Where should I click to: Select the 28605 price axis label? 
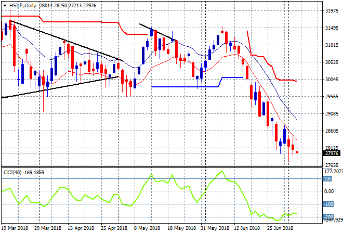coord(332,131)
